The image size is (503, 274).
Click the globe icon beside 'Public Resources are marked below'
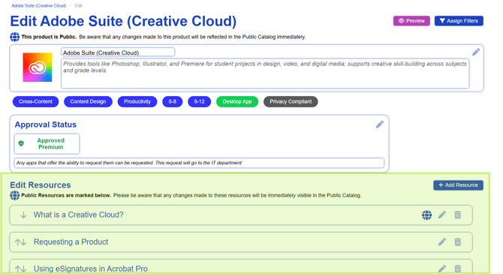click(x=14, y=195)
